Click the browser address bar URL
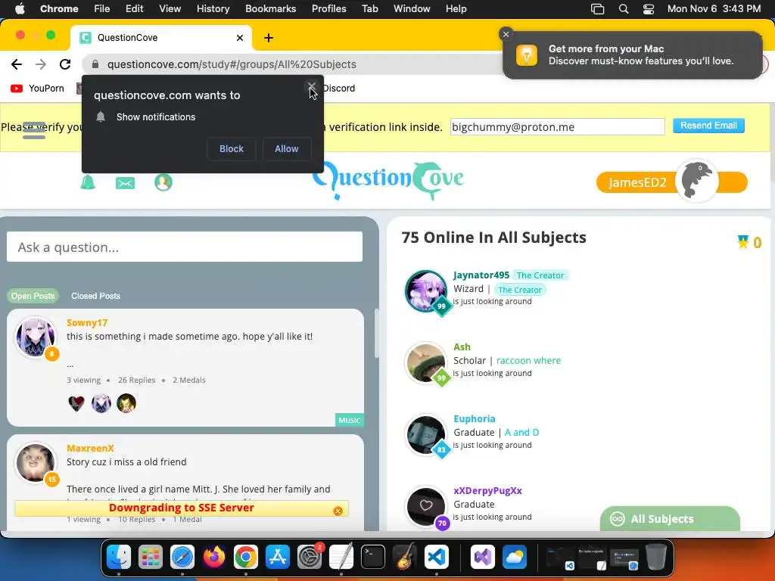Screen dimensions: 775x581 click(x=232, y=64)
